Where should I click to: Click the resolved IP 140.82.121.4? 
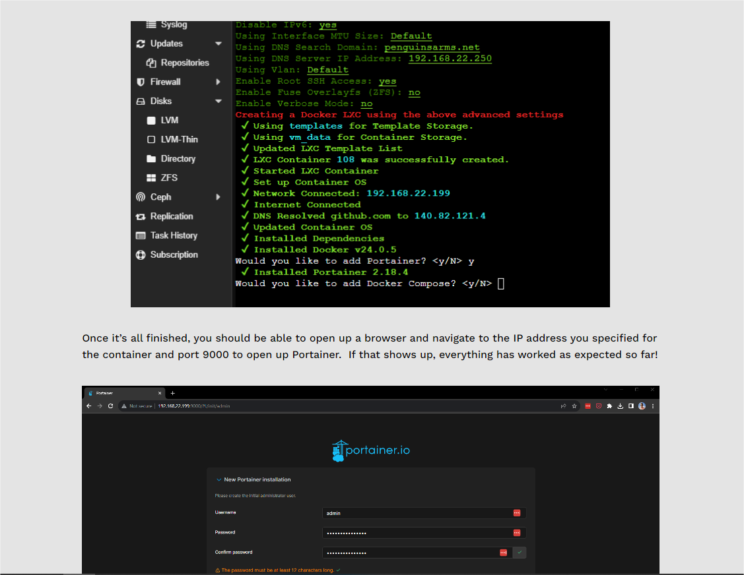[450, 216]
